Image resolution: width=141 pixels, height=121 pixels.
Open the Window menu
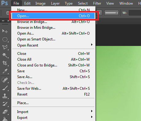[x=126, y=3]
